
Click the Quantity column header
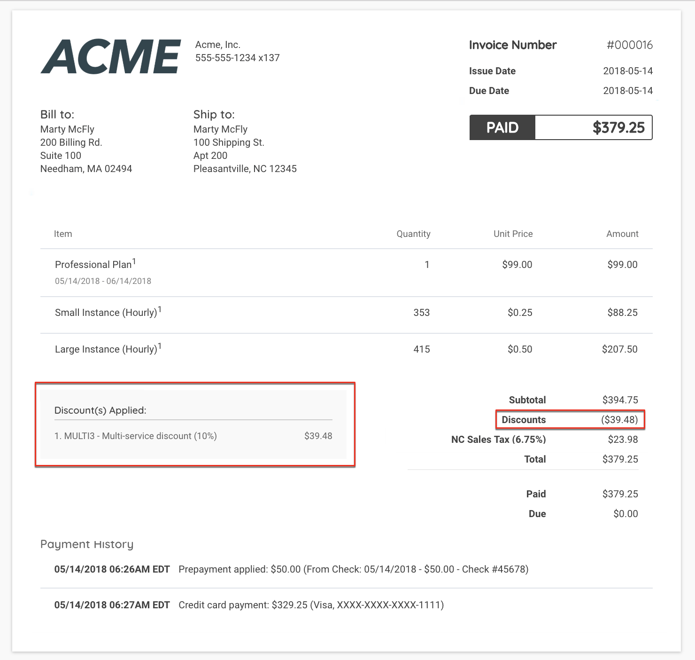point(413,234)
